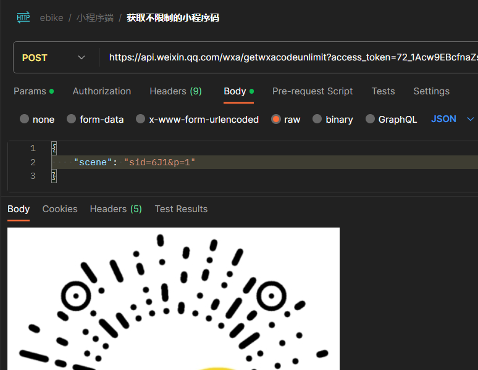Place cursor at the closing brace
478x370 pixels.
click(x=54, y=176)
